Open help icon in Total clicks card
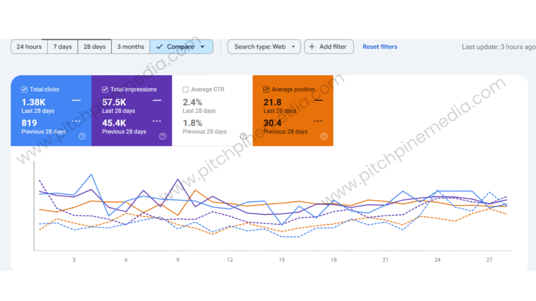 tap(82, 136)
